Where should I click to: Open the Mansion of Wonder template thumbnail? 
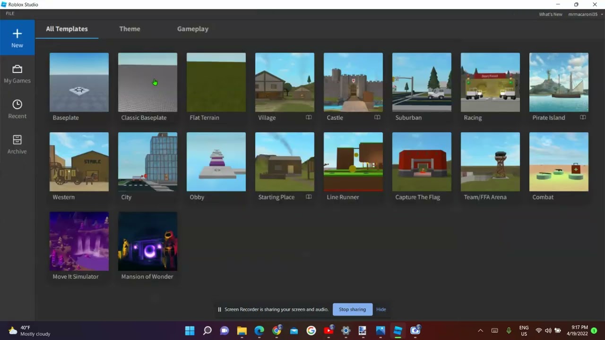click(x=147, y=241)
